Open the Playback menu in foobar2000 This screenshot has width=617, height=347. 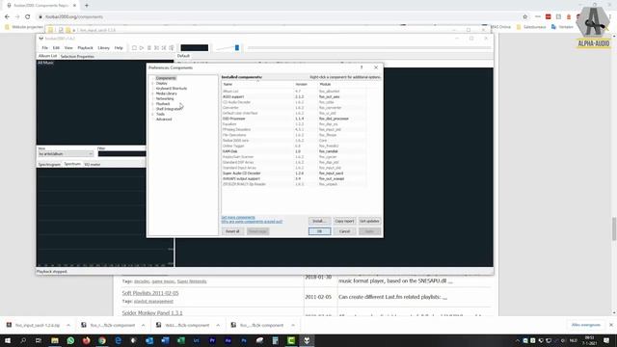click(x=85, y=48)
